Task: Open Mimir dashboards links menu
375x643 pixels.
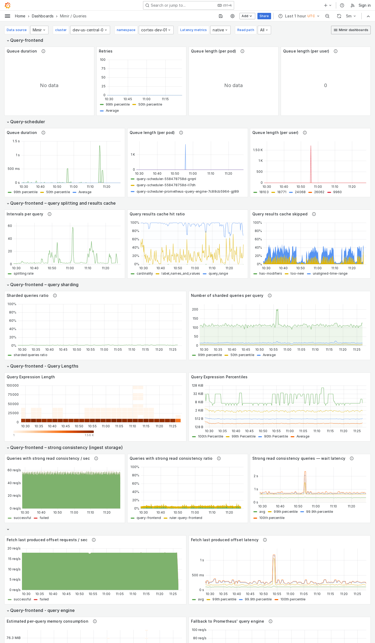Action: pyautogui.click(x=351, y=30)
